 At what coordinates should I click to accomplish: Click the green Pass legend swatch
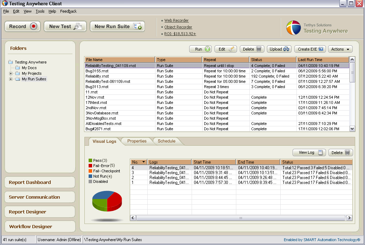pyautogui.click(x=90, y=160)
